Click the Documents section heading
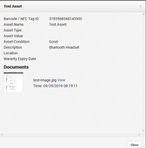Screen dimensions: 146x148 [x=16, y=67]
